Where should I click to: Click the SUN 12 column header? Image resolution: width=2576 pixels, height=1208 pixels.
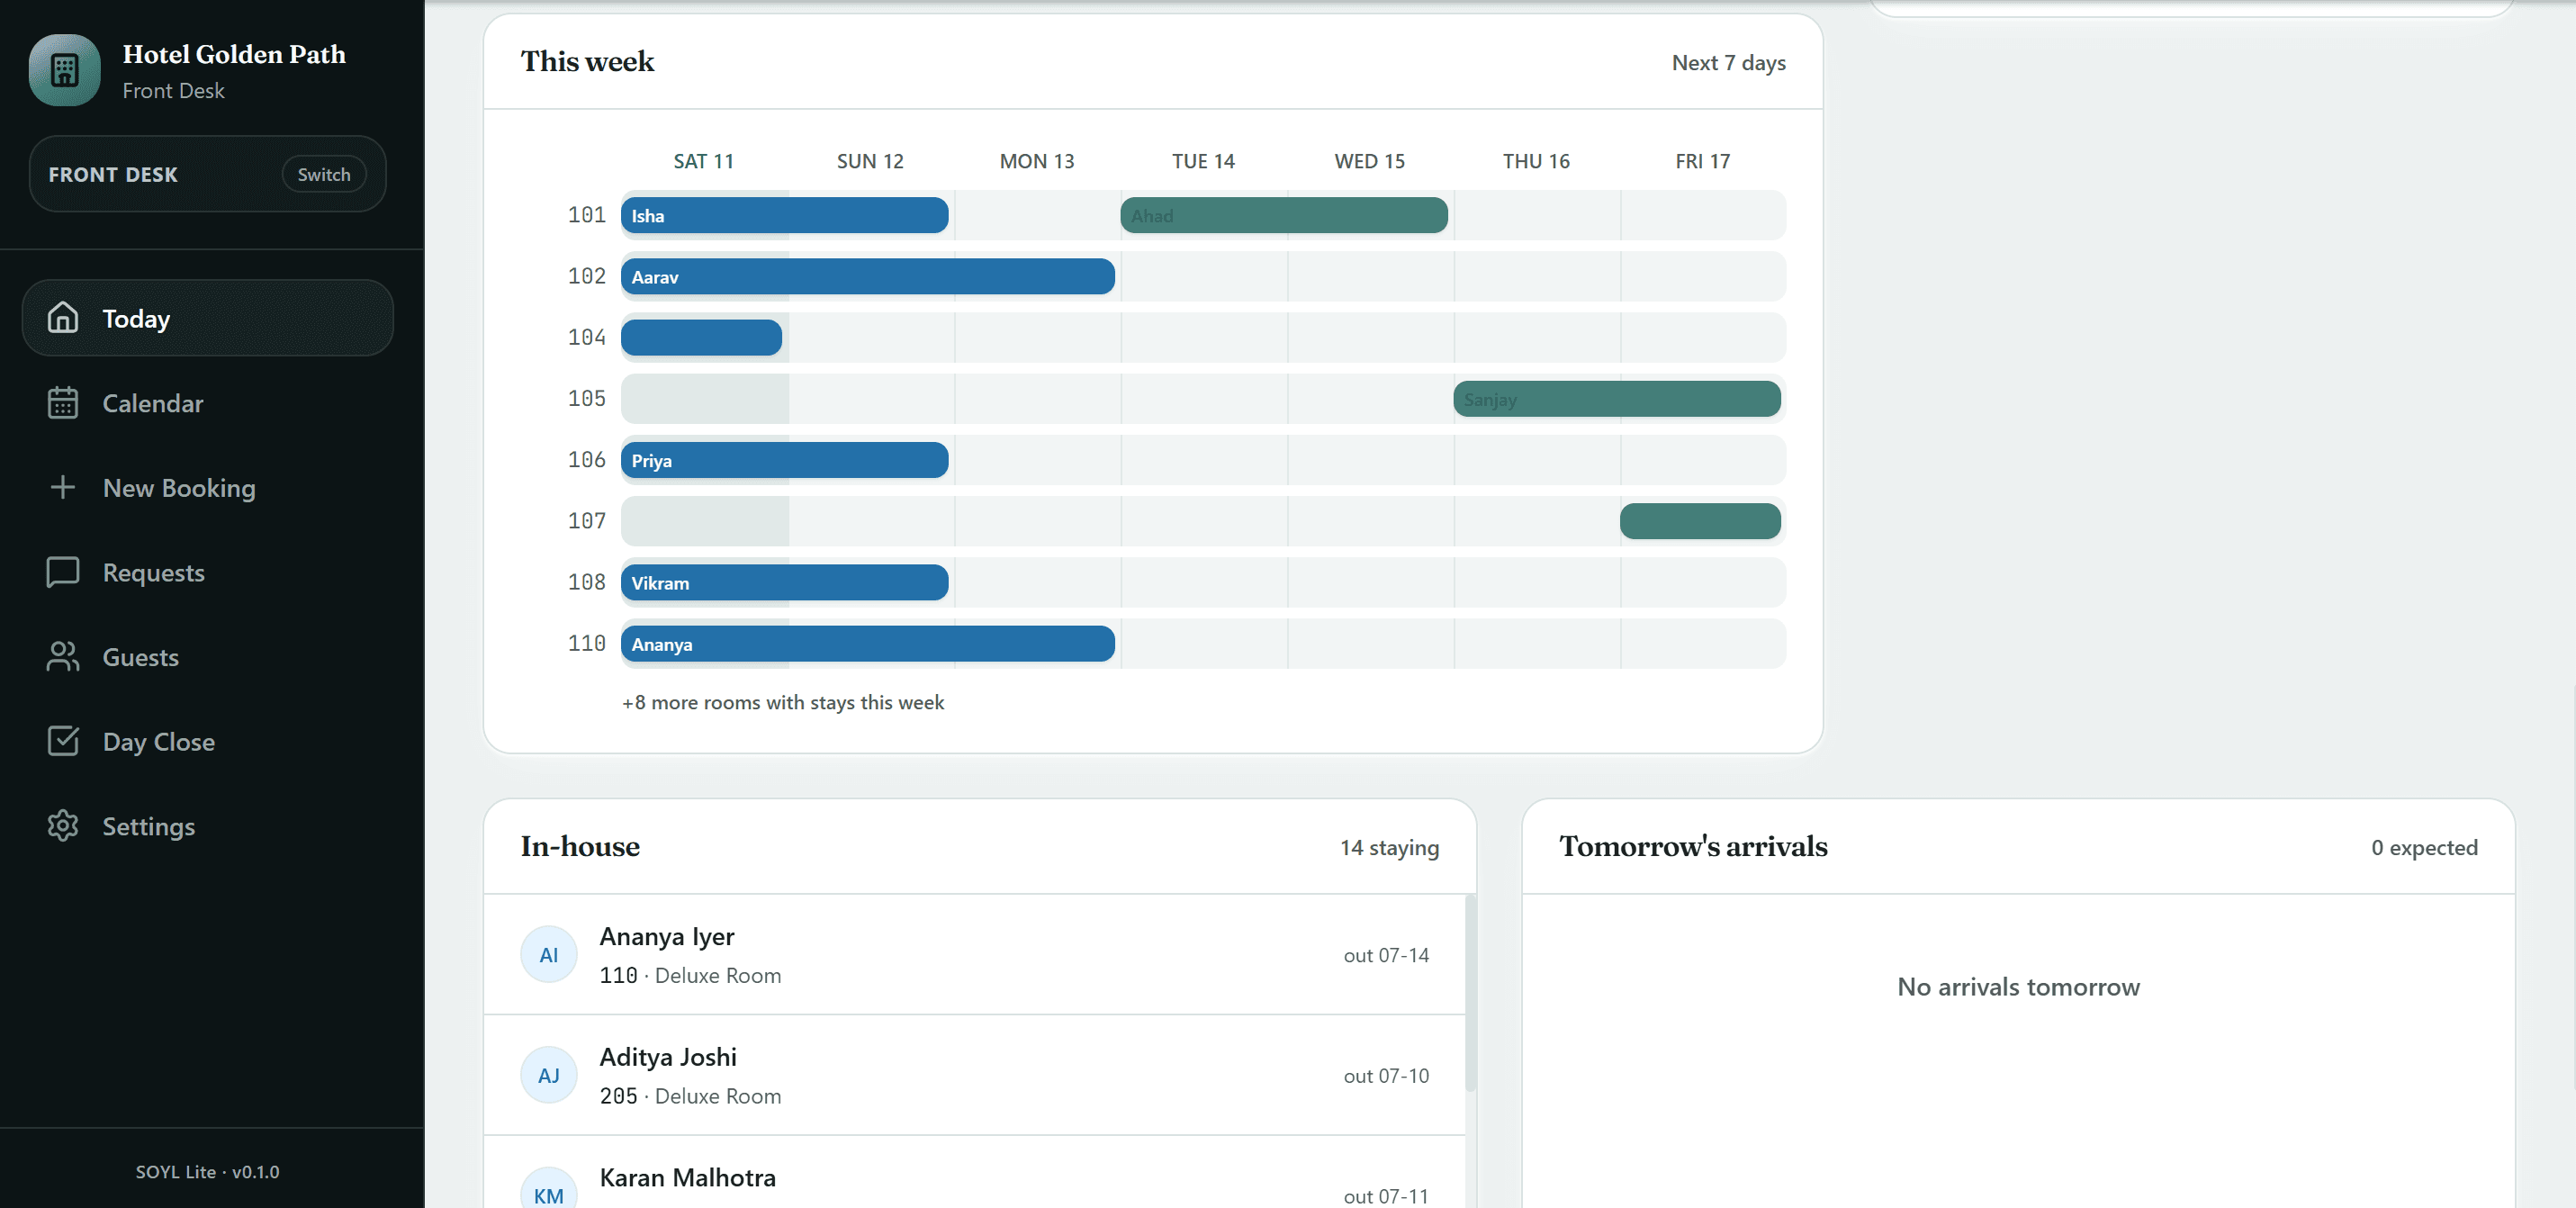point(870,161)
